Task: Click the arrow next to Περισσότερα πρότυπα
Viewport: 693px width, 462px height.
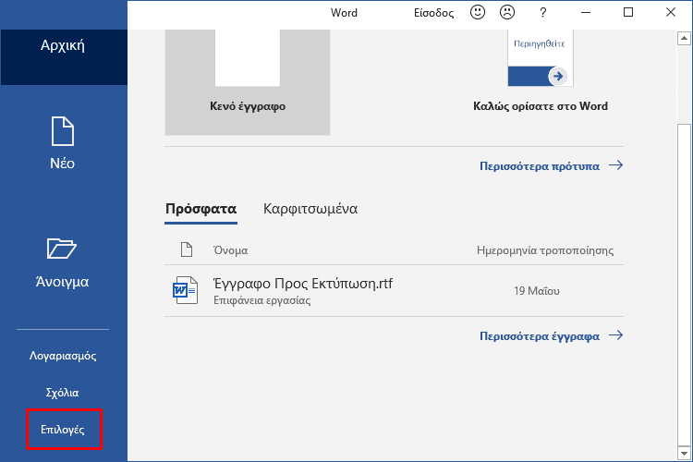Action: [615, 165]
